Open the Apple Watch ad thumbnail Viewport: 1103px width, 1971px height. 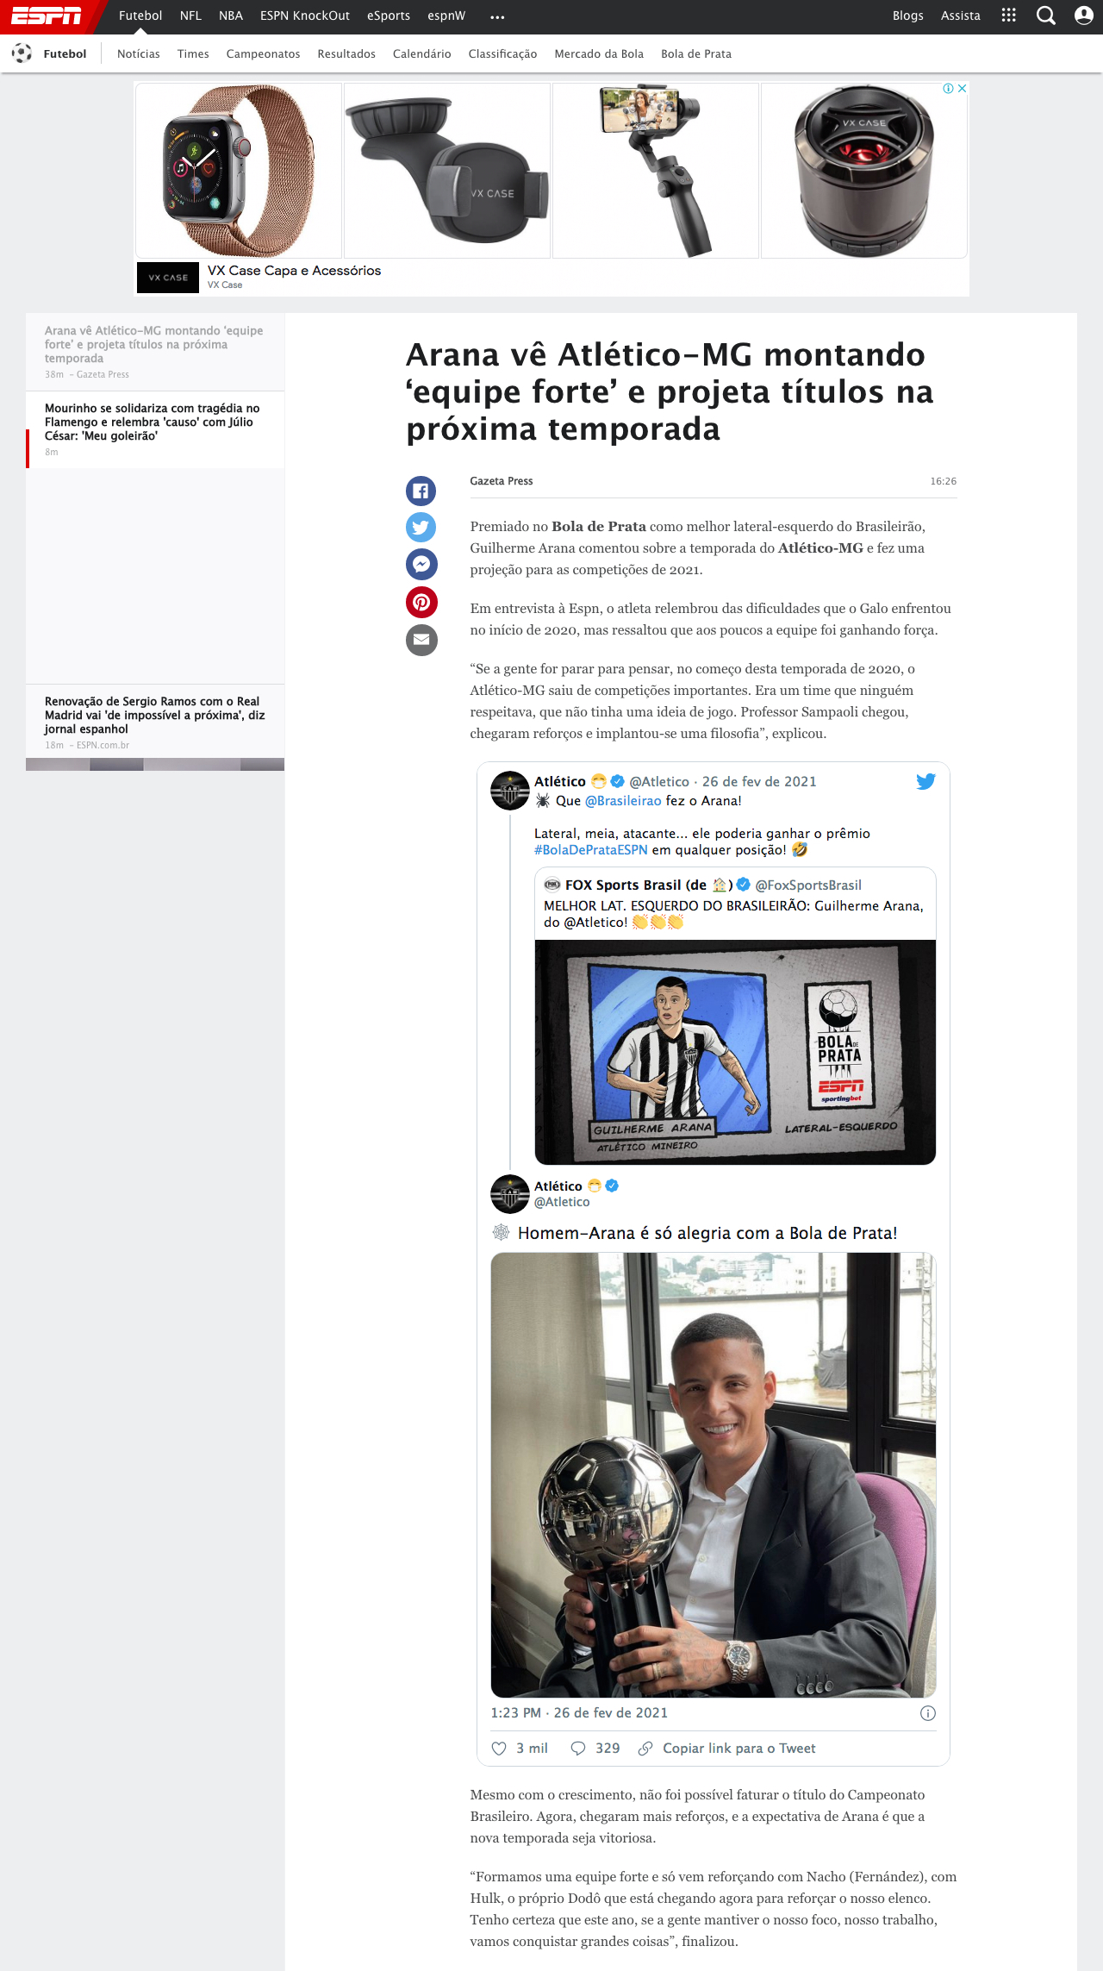pyautogui.click(x=239, y=171)
